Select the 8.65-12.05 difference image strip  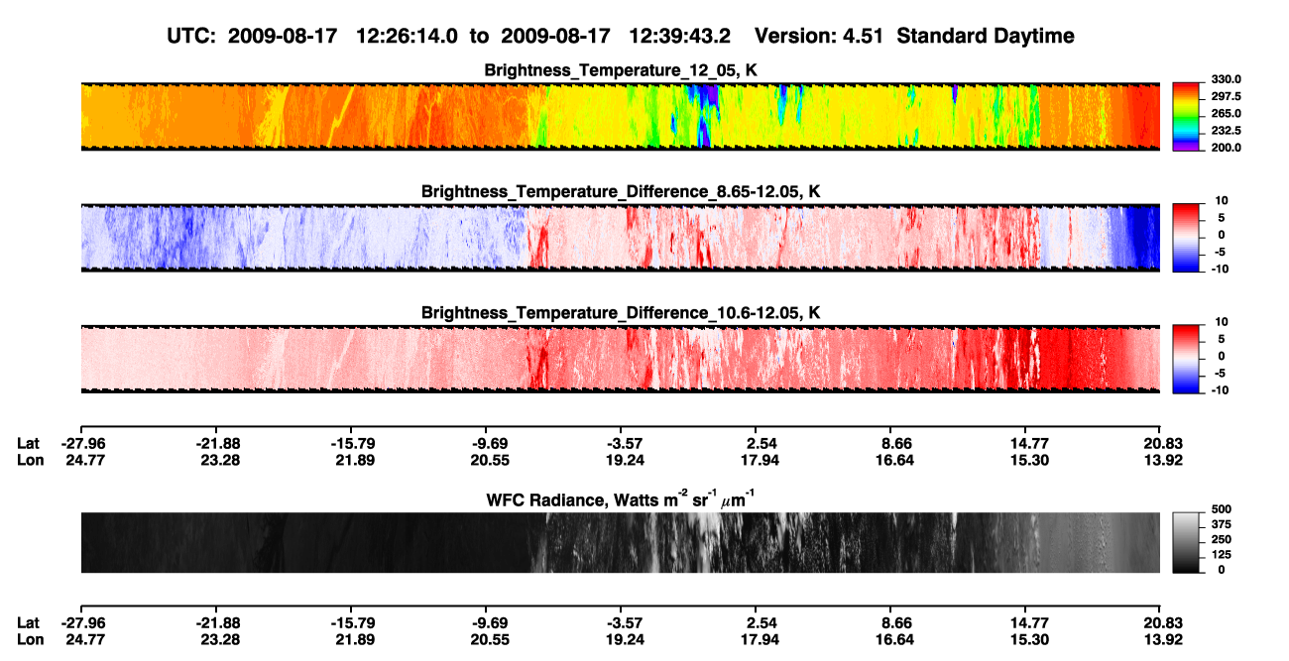[620, 237]
